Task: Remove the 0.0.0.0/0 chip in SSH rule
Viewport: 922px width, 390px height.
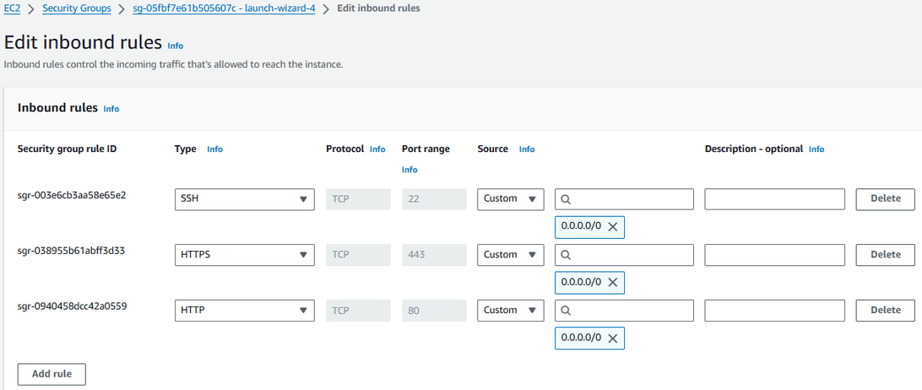Action: 613,227
